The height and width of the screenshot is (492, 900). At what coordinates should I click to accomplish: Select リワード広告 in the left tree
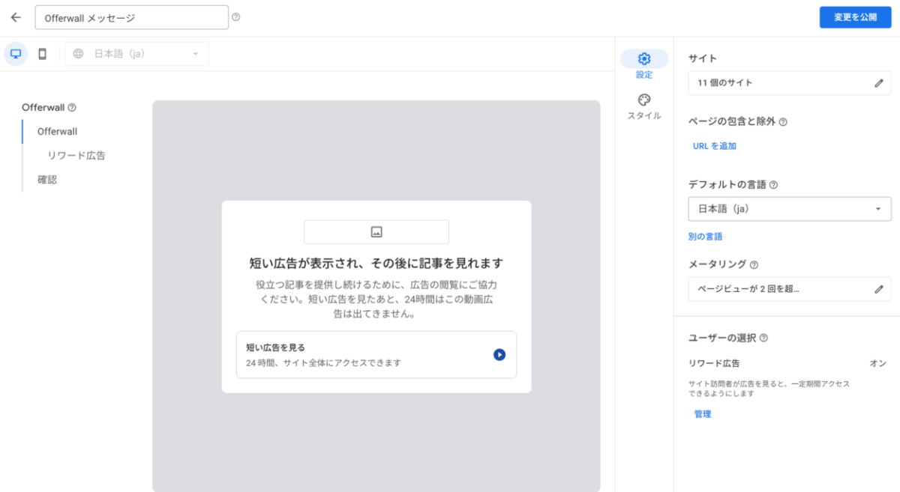click(76, 156)
